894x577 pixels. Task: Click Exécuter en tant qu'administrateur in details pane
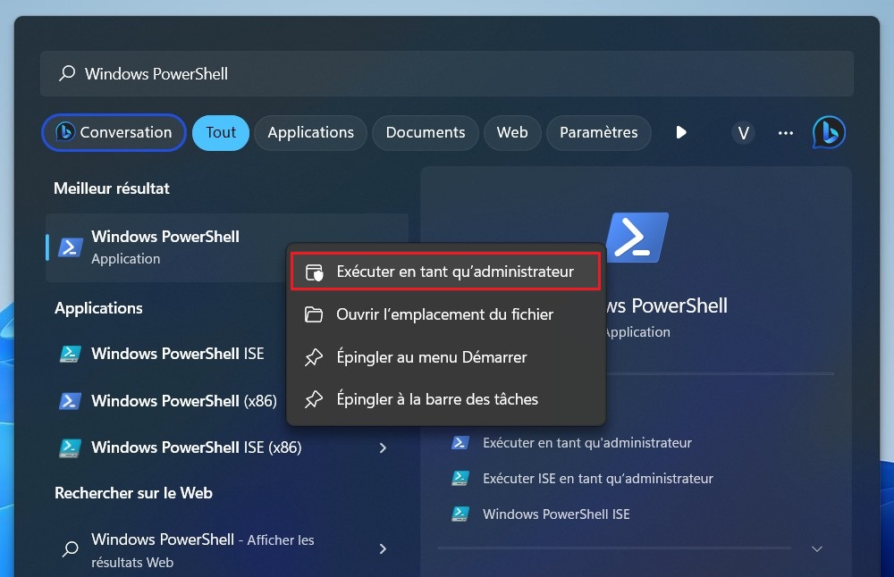(586, 443)
